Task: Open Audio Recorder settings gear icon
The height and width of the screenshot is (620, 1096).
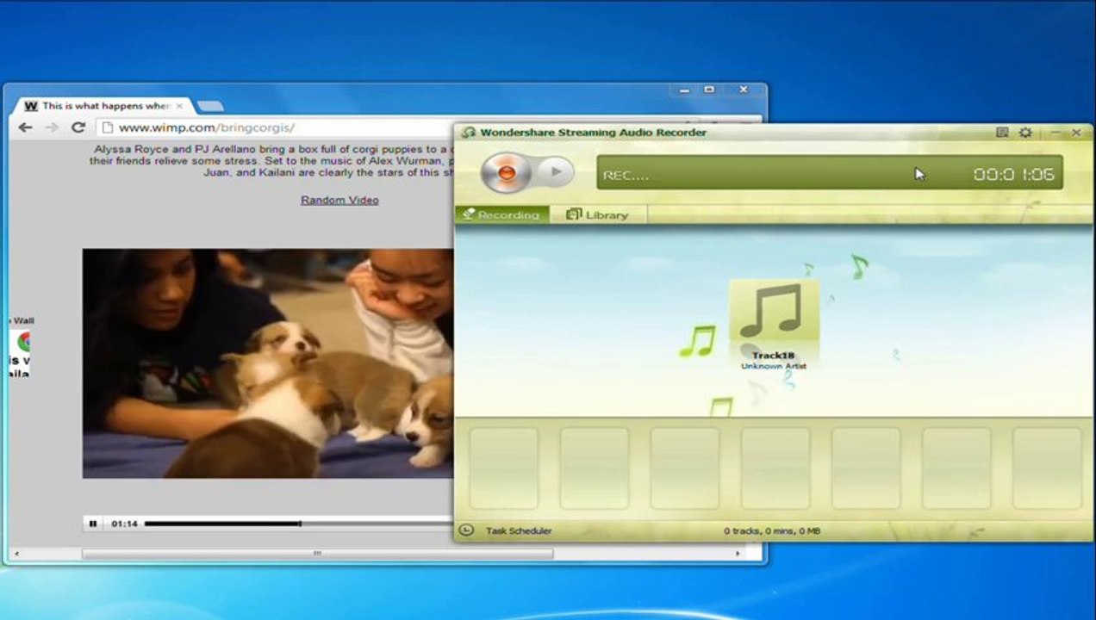Action: 1025,133
